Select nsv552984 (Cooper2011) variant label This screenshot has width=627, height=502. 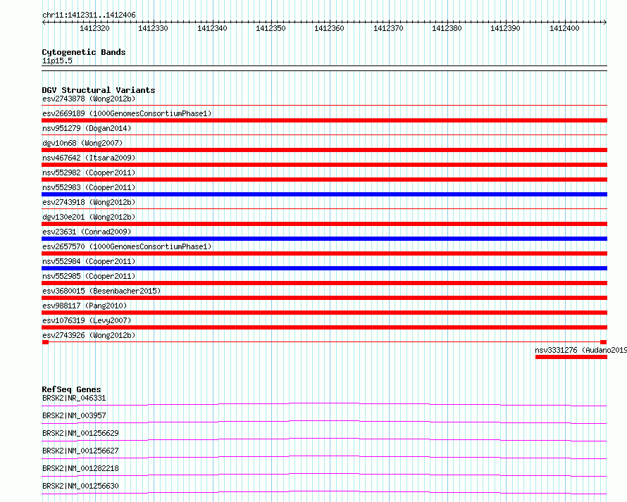89,261
